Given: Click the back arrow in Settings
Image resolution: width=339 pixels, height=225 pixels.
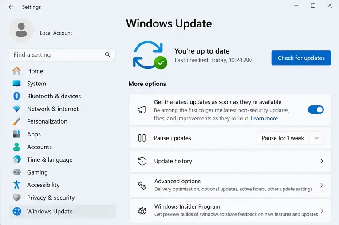Looking at the screenshot, I should (x=11, y=7).
